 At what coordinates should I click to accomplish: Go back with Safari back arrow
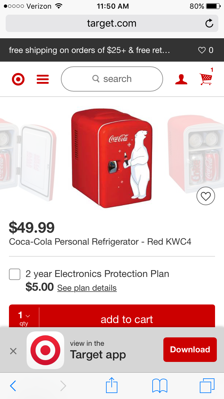pyautogui.click(x=13, y=386)
